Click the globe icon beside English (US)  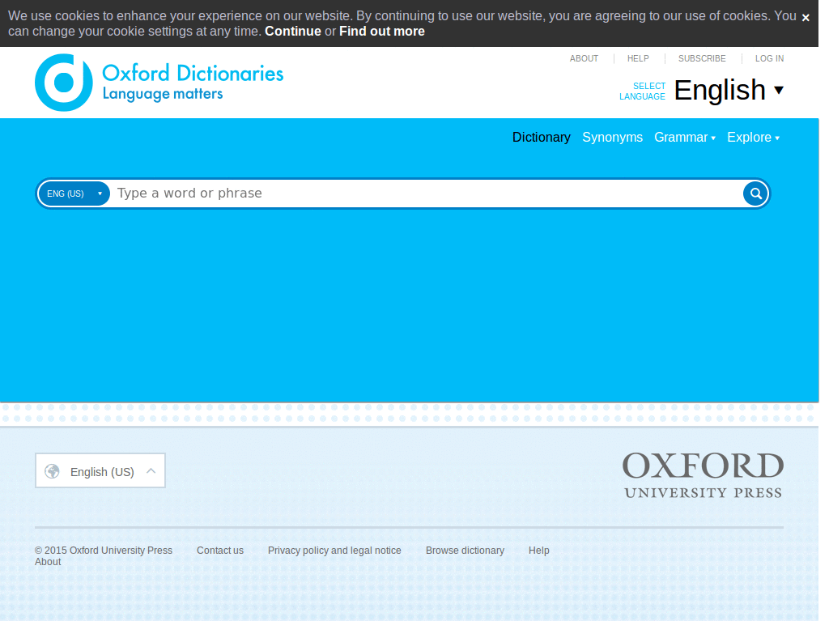click(52, 470)
